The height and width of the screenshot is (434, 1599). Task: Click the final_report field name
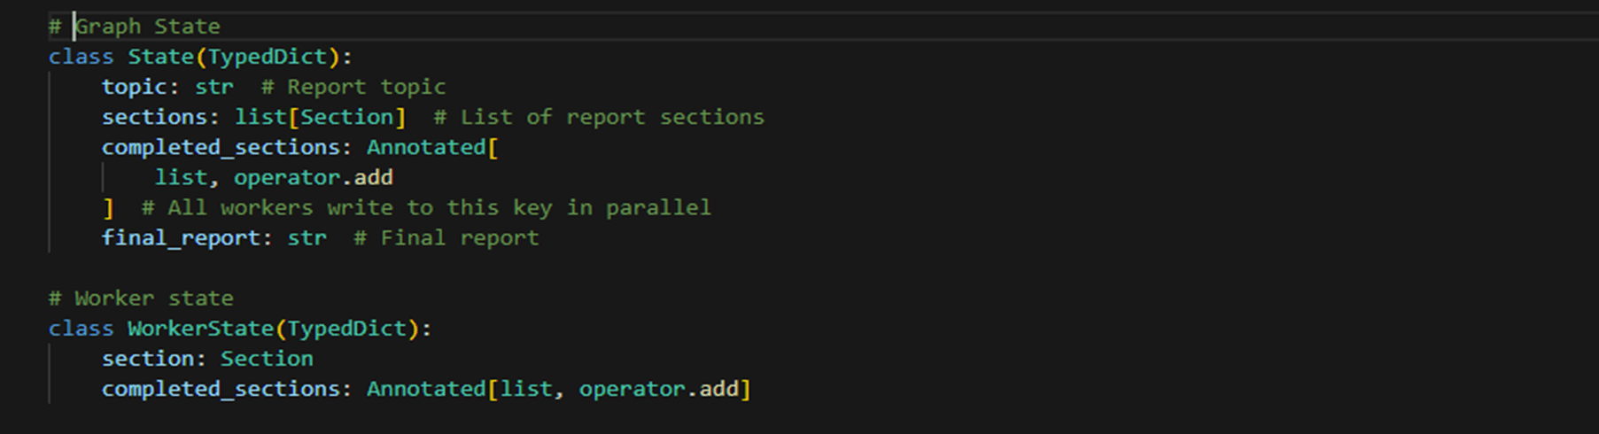pos(181,237)
